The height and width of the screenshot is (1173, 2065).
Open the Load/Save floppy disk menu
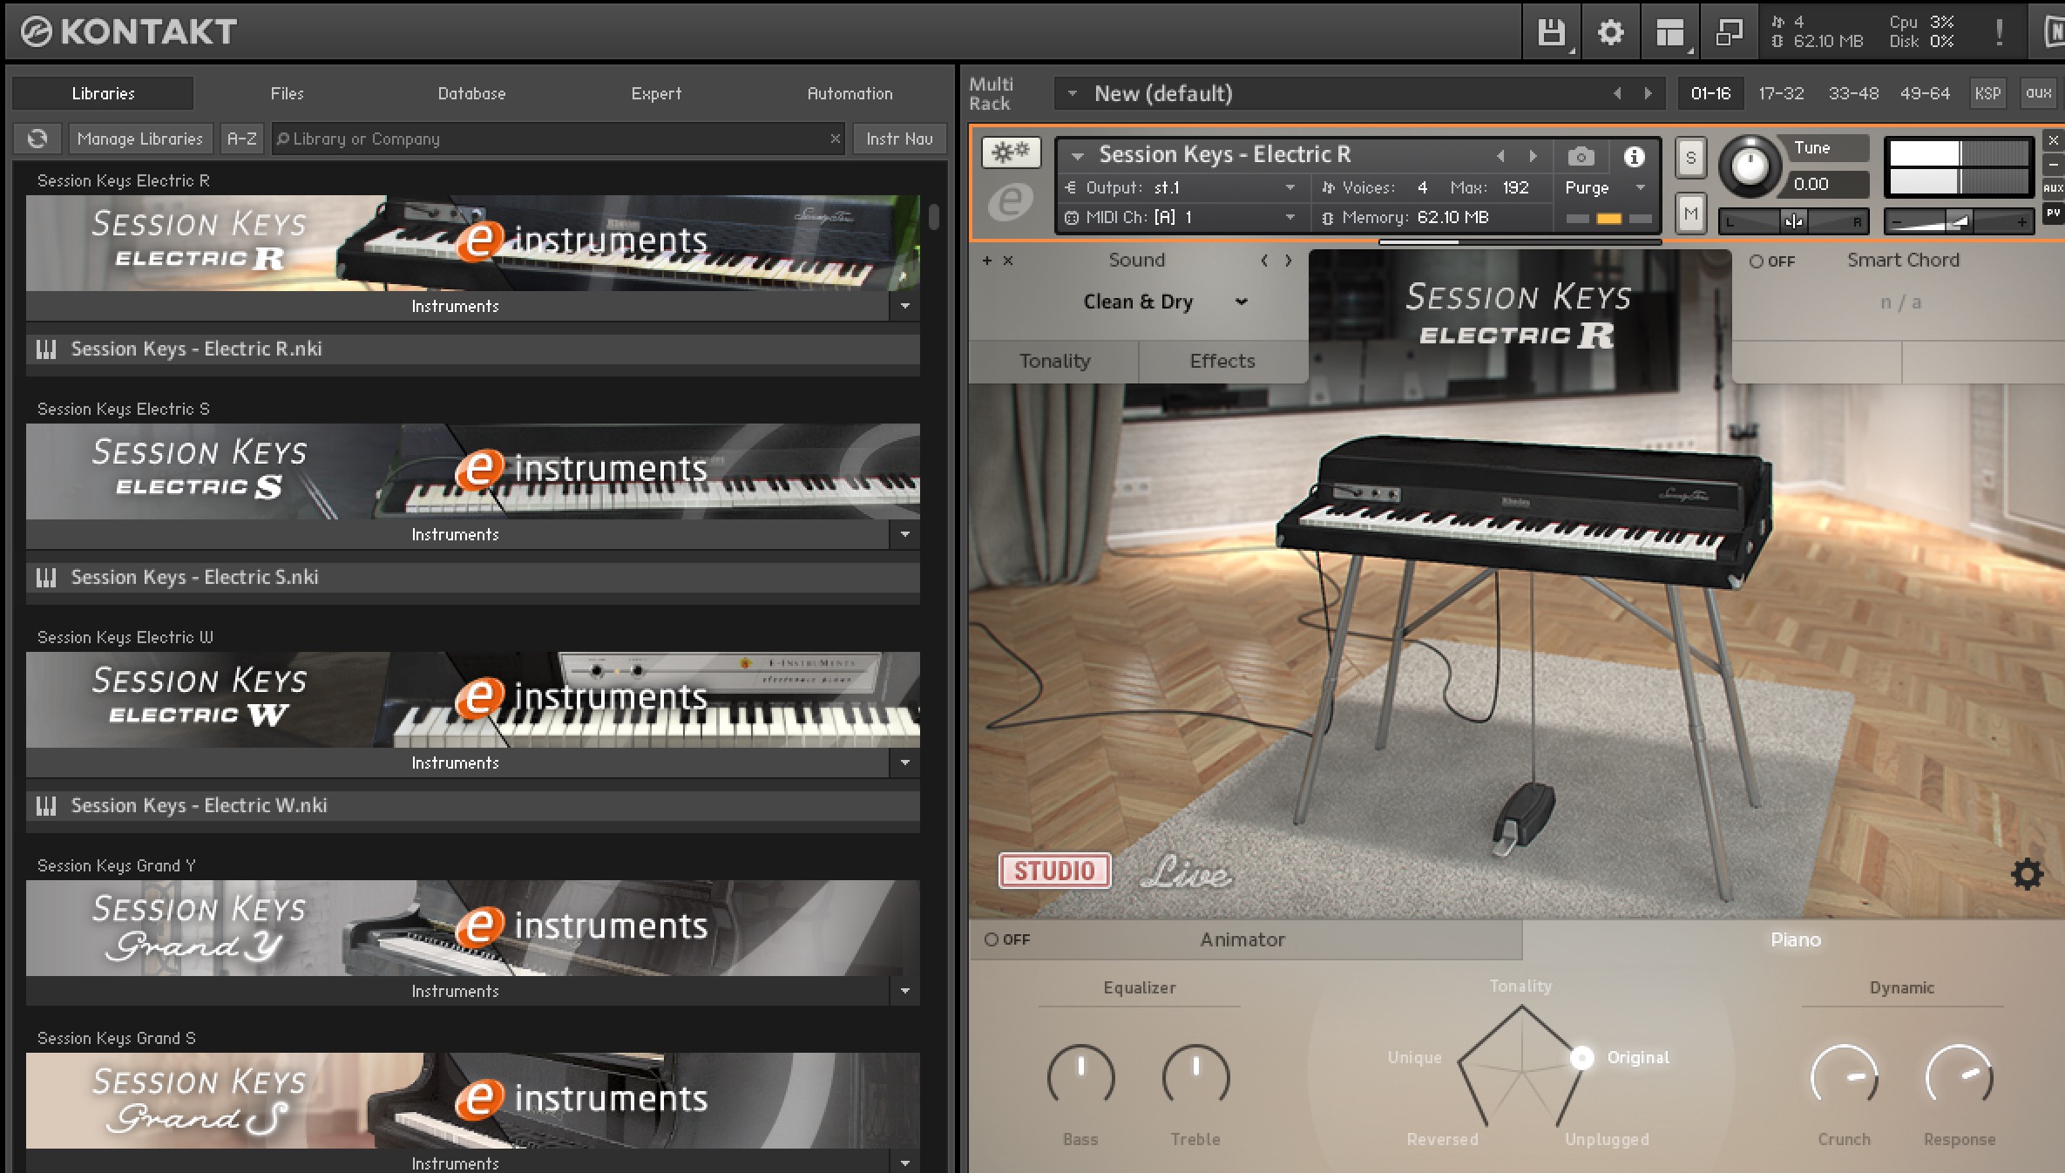point(1551,33)
